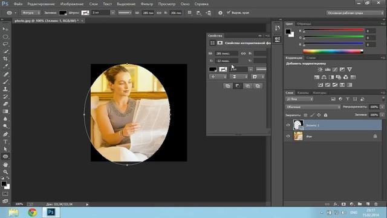Select the Magic Wand tool
The width and height of the screenshot is (387, 218).
pos(5,51)
